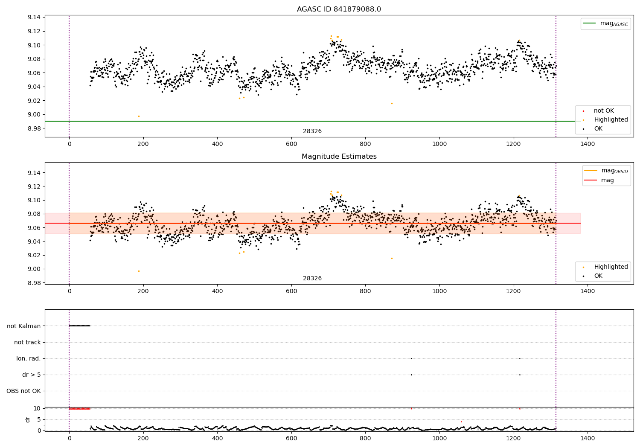This screenshot has width=640, height=448.
Task: Click the rotated 'dr' y-axis label
Action: 28,419
